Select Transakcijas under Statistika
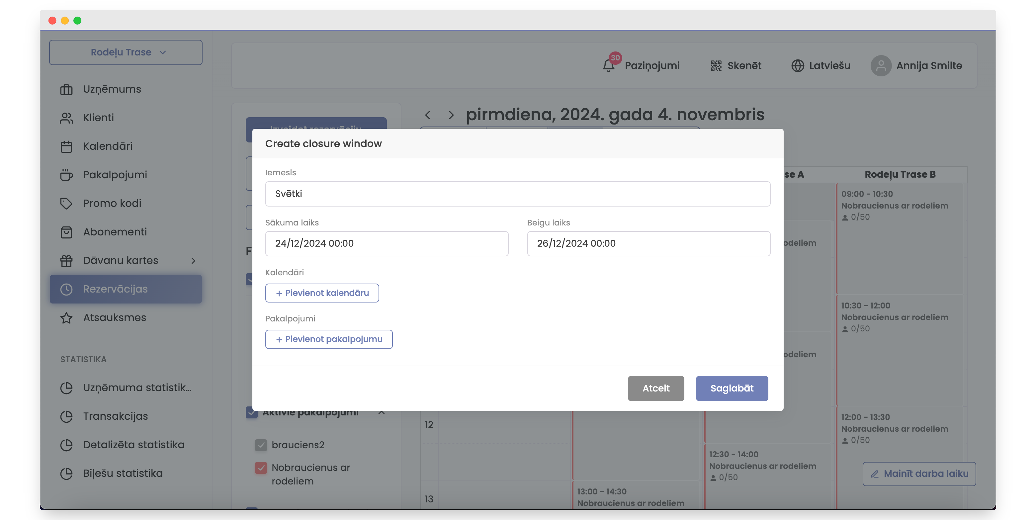 pos(116,416)
